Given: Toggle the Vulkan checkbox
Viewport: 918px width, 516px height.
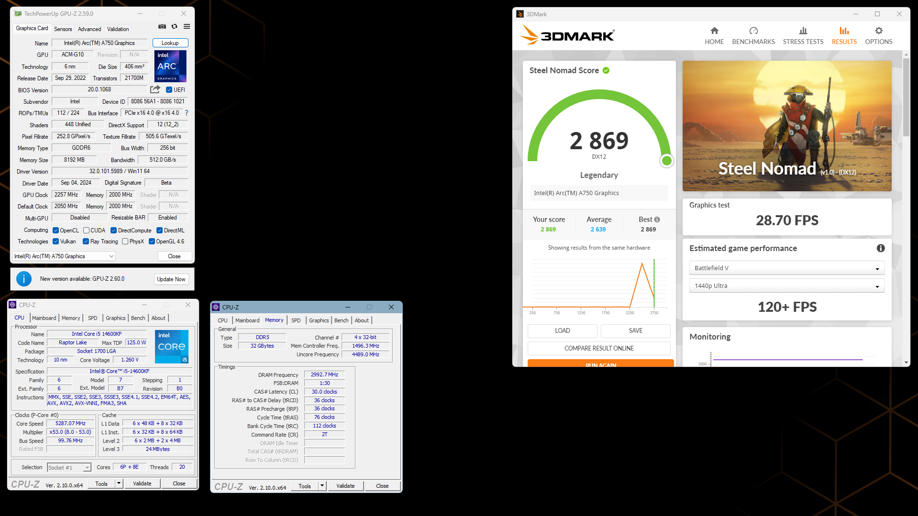Looking at the screenshot, I should pos(55,242).
